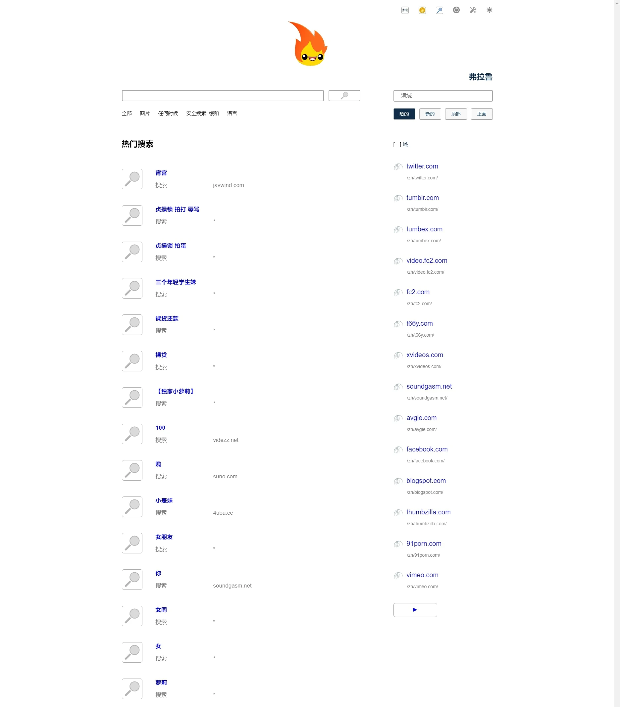Open the wrench and screwdriver tools icon

(x=473, y=10)
